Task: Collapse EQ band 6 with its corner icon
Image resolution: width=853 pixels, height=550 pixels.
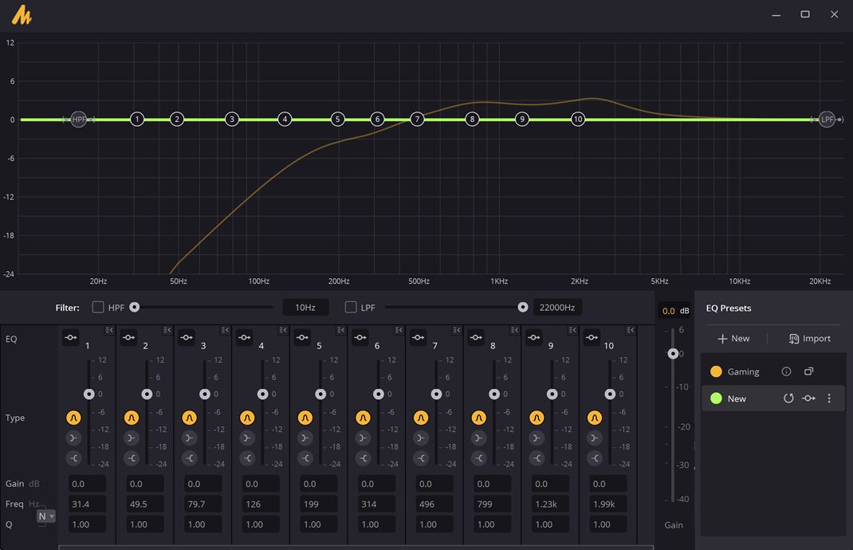Action: coord(399,330)
